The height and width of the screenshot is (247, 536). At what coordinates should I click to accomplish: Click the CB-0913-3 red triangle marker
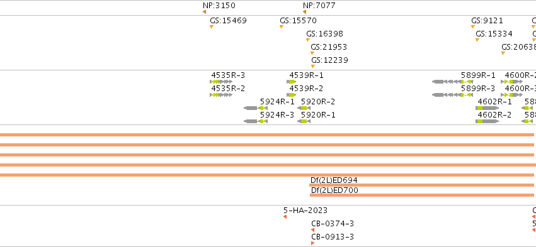[313, 243]
